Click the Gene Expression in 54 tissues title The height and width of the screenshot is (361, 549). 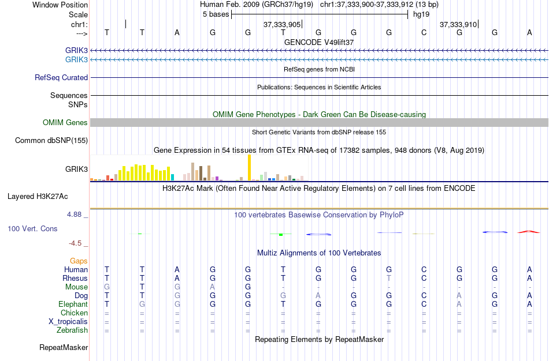(319, 151)
